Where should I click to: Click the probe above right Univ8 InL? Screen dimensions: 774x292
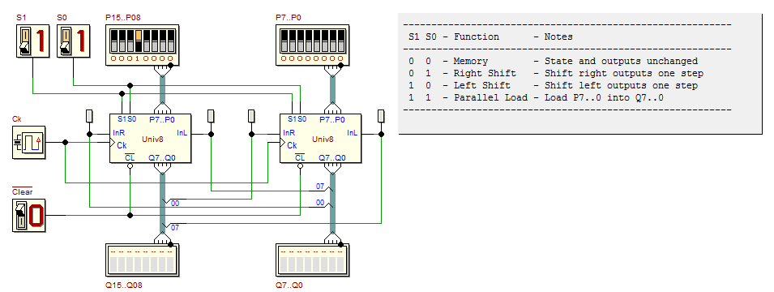tap(381, 116)
